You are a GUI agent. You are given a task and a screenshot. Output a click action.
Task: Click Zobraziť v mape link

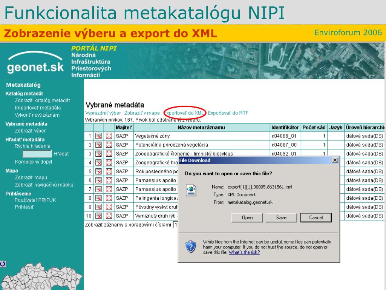pos(142,113)
